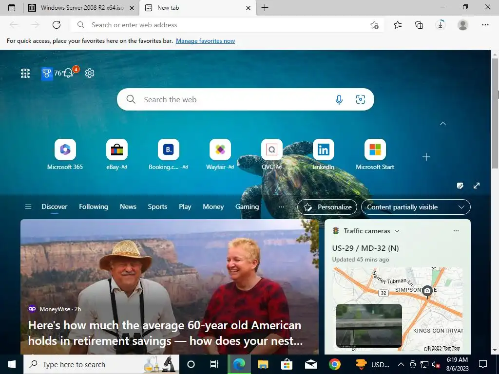The width and height of the screenshot is (499, 374).
Task: Expand background to full view icon
Action: (x=477, y=186)
